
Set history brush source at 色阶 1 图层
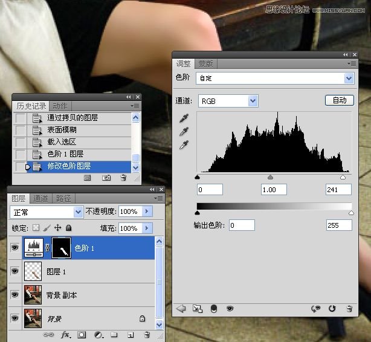pyautogui.click(x=20, y=154)
